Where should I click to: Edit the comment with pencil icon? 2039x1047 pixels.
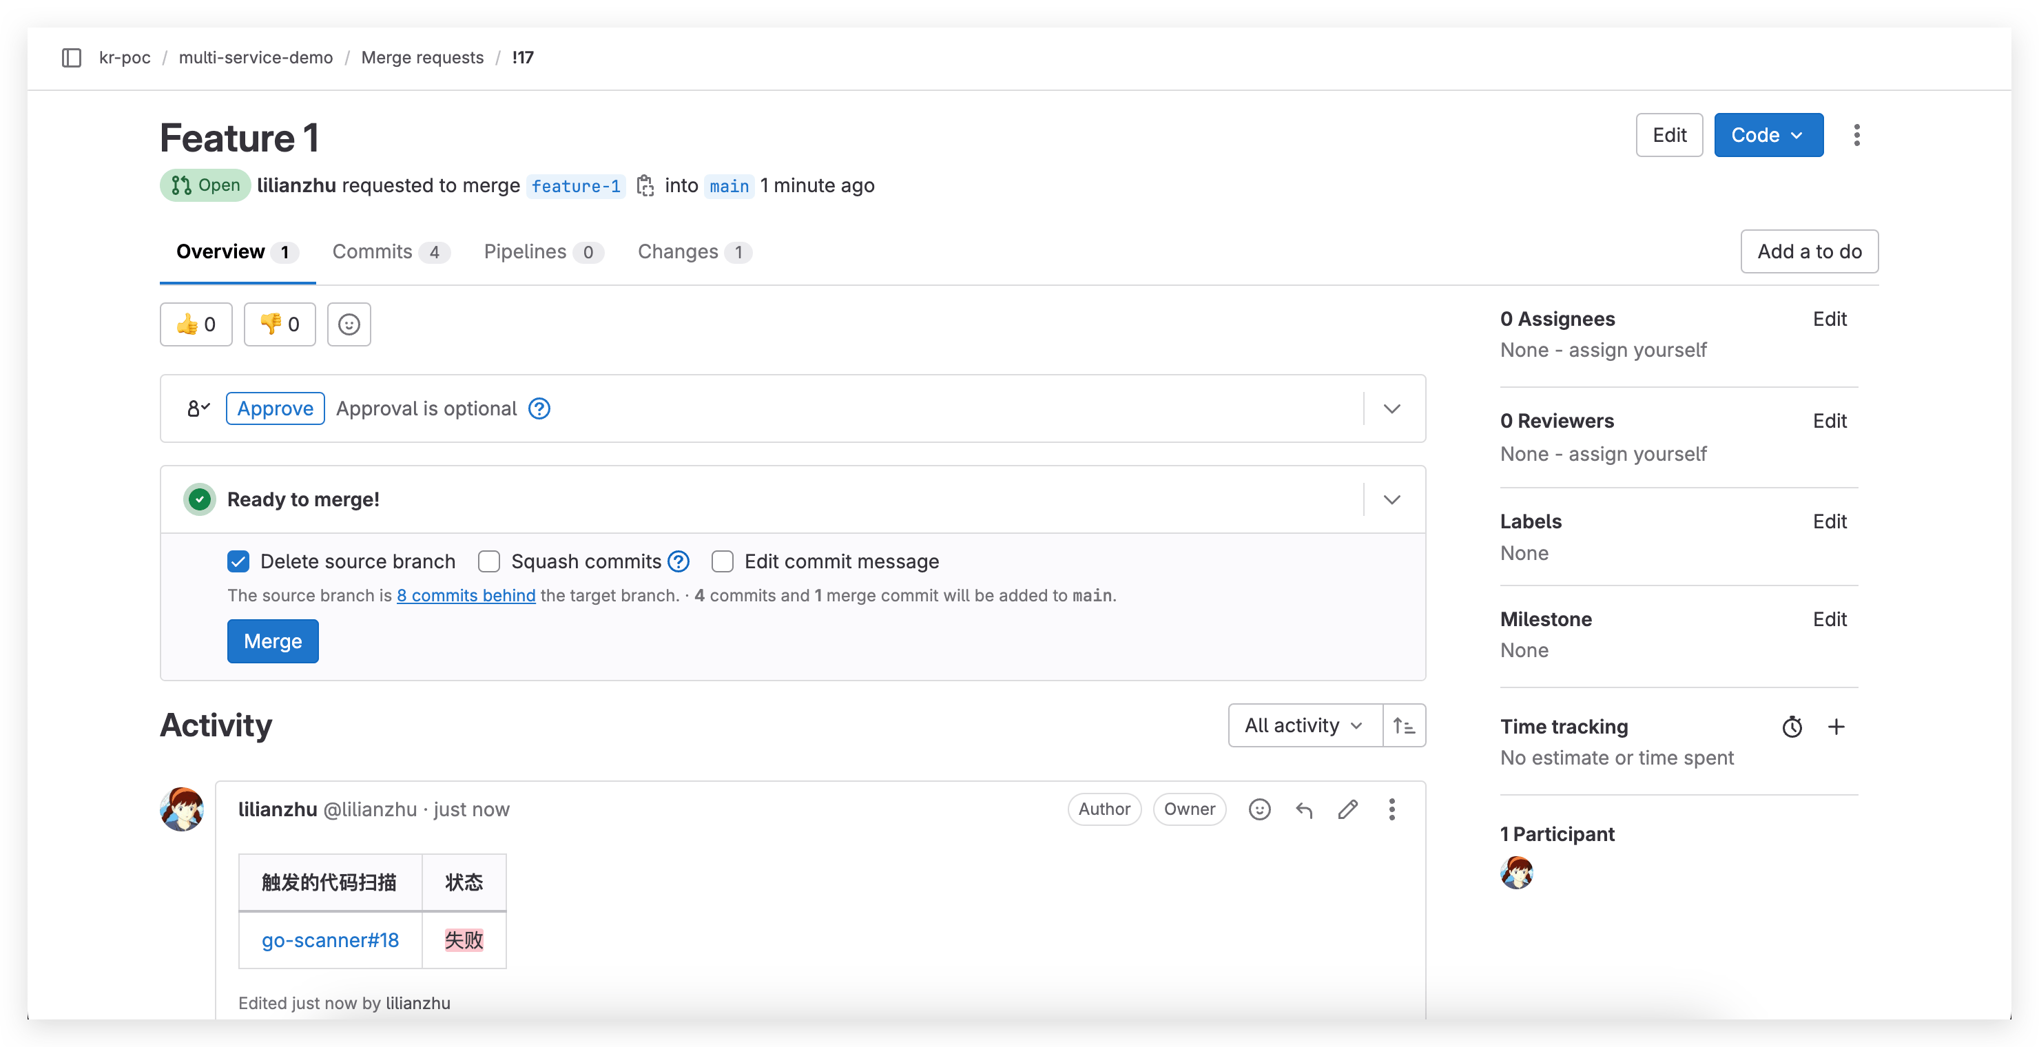pyautogui.click(x=1348, y=809)
